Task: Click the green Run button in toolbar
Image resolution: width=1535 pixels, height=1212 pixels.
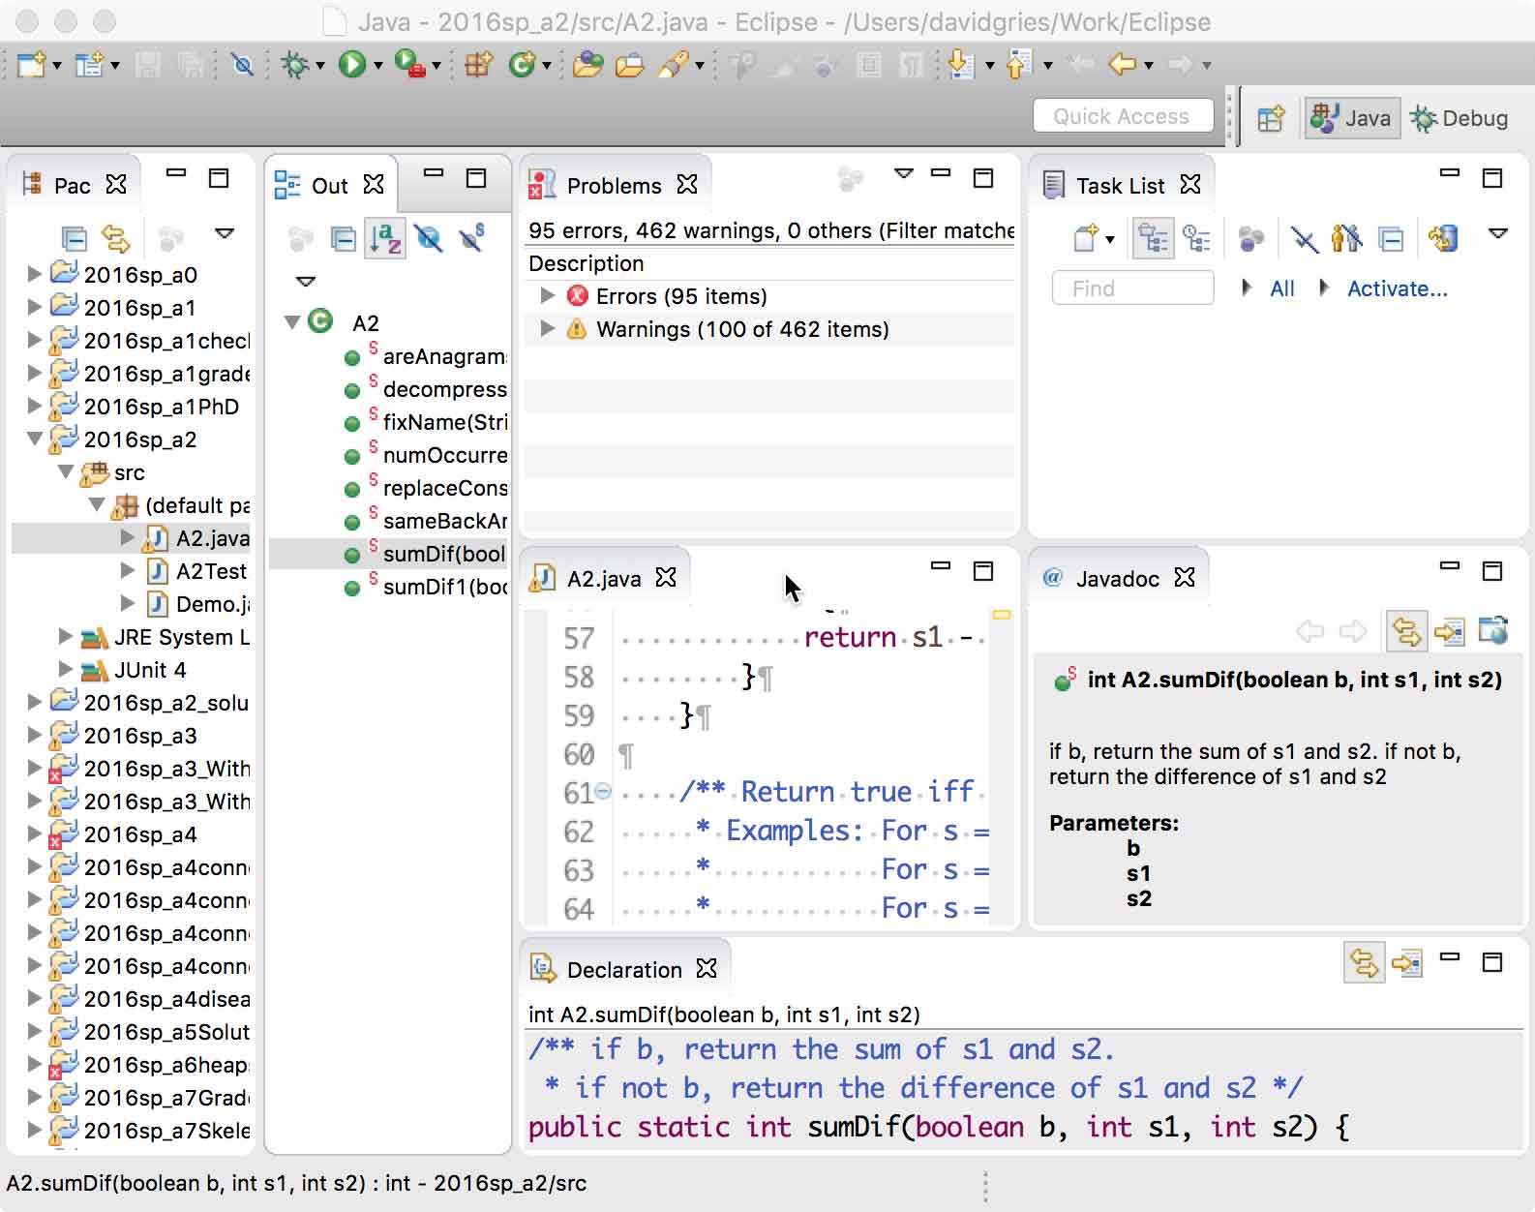Action: pos(351,65)
